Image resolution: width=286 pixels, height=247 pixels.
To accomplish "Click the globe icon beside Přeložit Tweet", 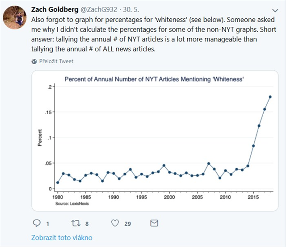I will (x=34, y=62).
